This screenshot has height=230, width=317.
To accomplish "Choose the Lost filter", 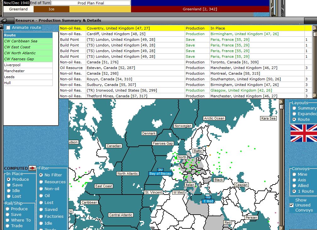I will click(x=41, y=202).
